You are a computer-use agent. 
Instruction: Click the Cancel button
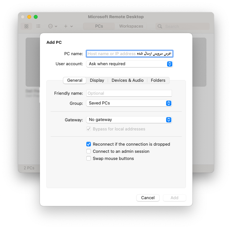(x=148, y=198)
